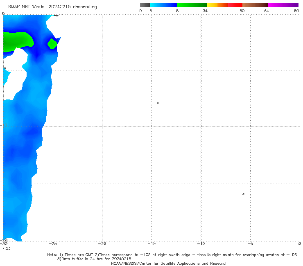
Task: Click the color bar label '50'
Action: (x=242, y=11)
